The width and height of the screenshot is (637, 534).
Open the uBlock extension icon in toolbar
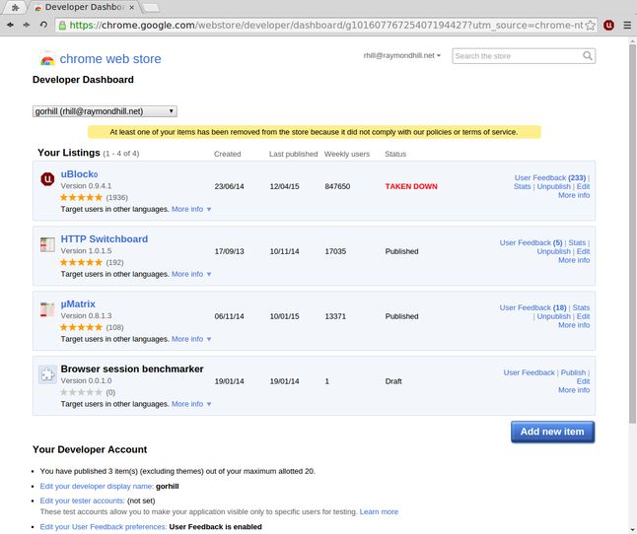click(x=608, y=26)
